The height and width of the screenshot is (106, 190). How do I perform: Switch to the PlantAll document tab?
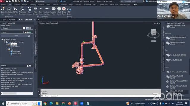coord(12,20)
